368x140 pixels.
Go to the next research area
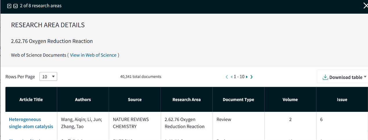click(16, 6)
